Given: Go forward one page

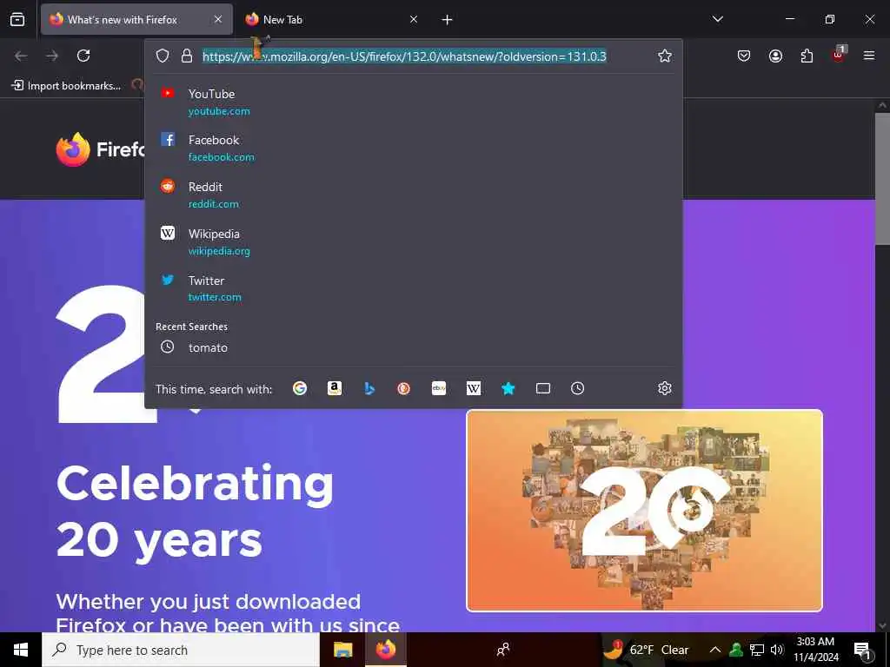Looking at the screenshot, I should (x=52, y=56).
